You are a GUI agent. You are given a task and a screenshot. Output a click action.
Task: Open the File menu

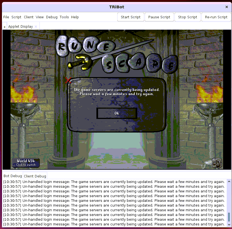(x=6, y=17)
